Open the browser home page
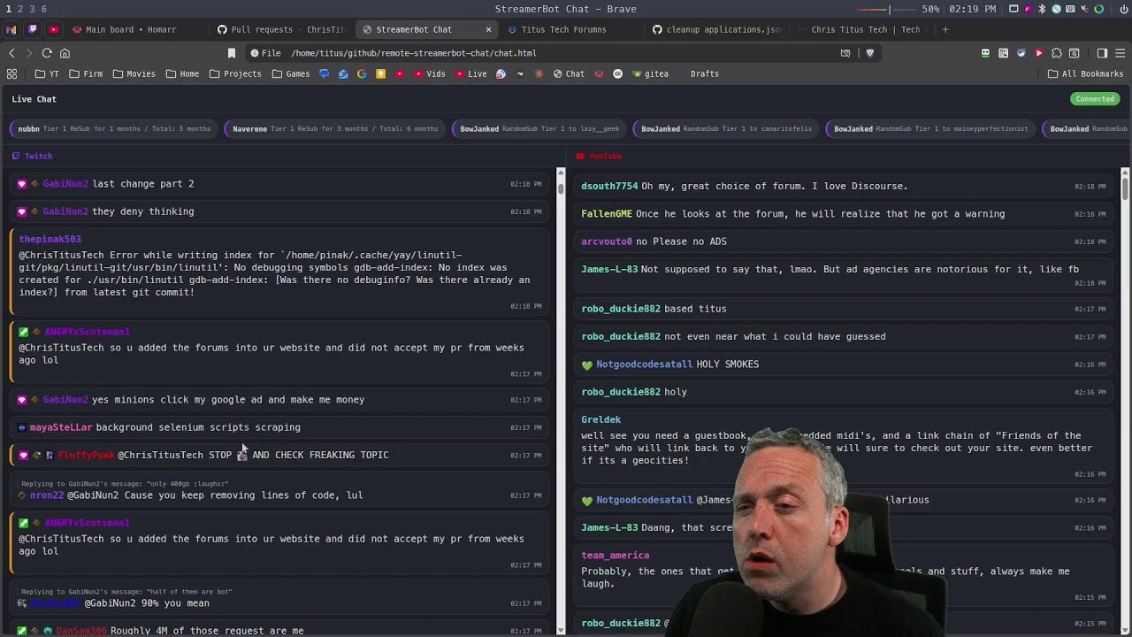This screenshot has height=637, width=1132. coord(65,53)
